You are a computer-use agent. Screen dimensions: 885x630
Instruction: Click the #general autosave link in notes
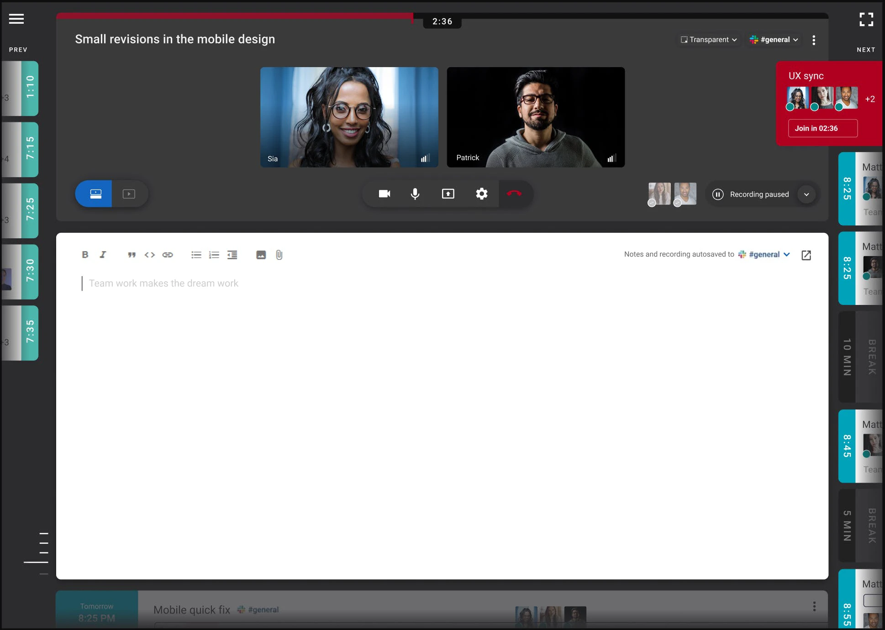click(x=764, y=254)
